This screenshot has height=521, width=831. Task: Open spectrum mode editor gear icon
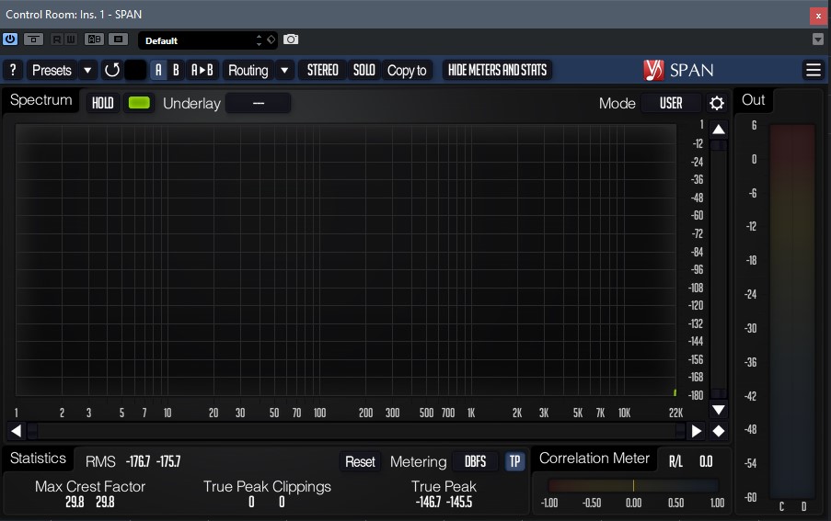717,103
